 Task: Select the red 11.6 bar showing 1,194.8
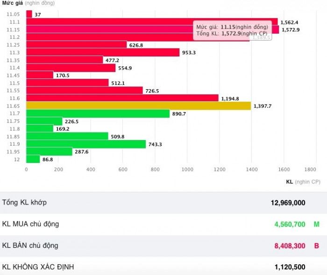point(122,98)
